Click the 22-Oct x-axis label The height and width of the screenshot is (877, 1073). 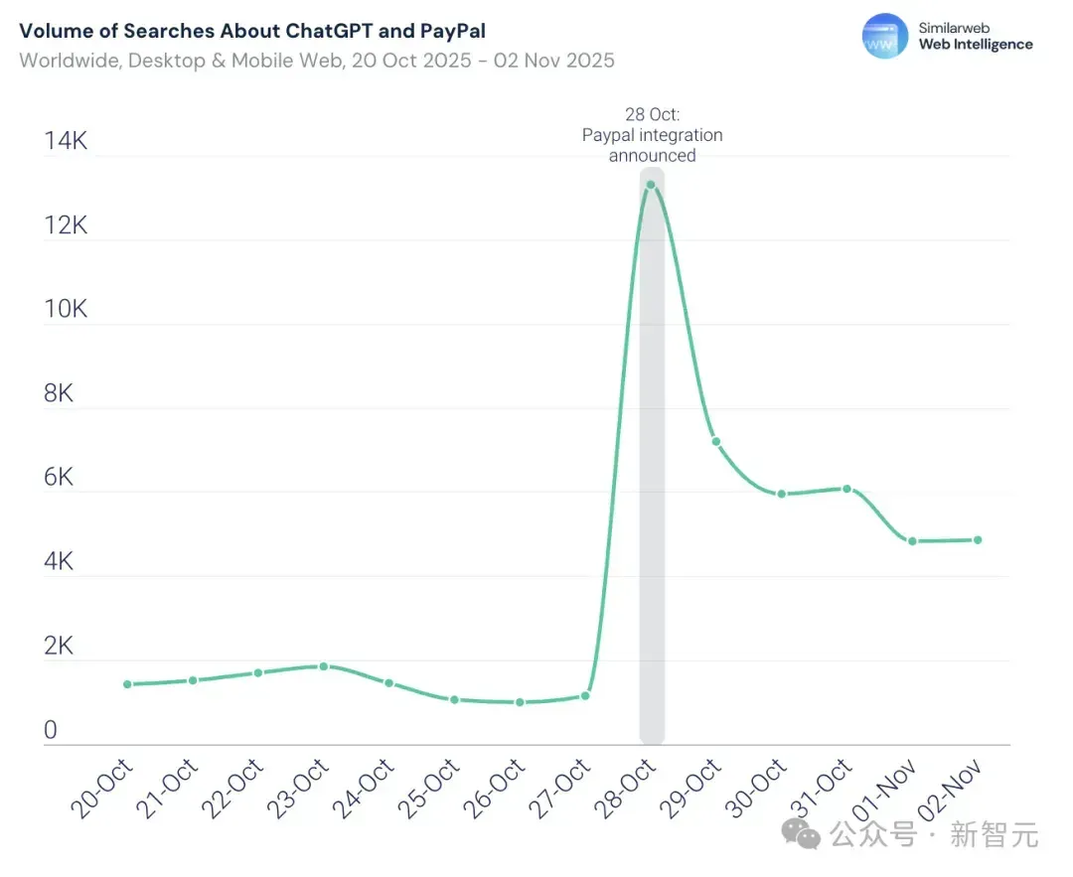pos(232,788)
